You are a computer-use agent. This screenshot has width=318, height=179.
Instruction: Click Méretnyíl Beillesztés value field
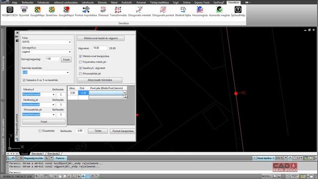pos(61,94)
